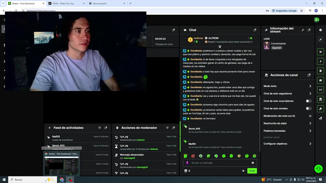Screen dimensions: 326x183
Task: Open the Windows Start menu
Action: pyautogui.click(x=4, y=180)
